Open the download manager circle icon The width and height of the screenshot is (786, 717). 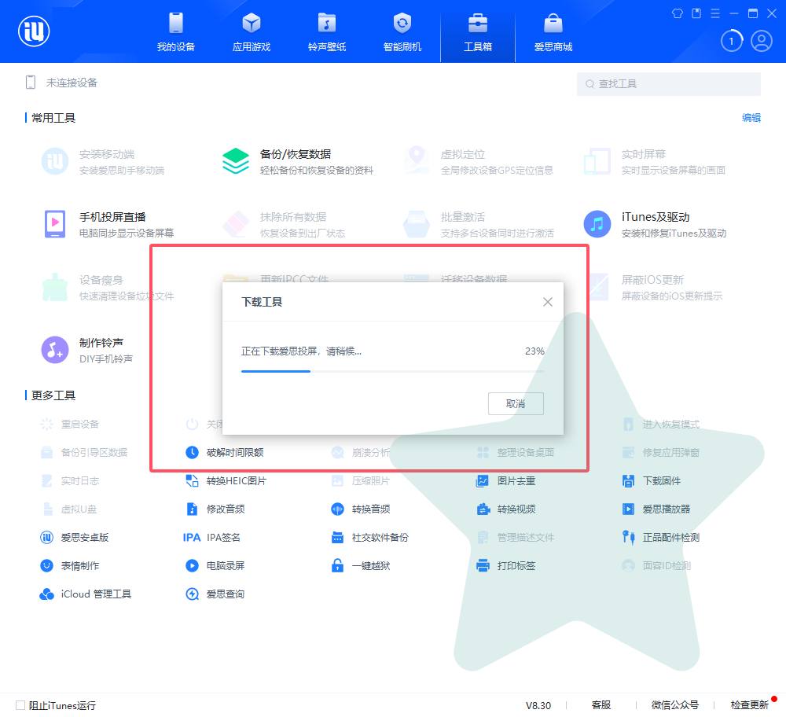pyautogui.click(x=731, y=41)
